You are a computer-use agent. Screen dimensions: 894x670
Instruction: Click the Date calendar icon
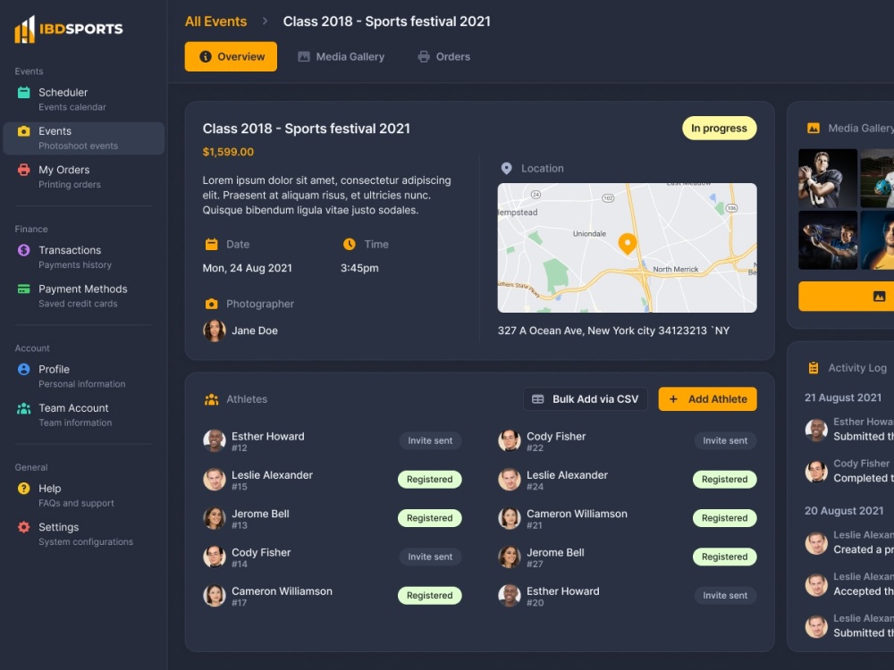(212, 245)
